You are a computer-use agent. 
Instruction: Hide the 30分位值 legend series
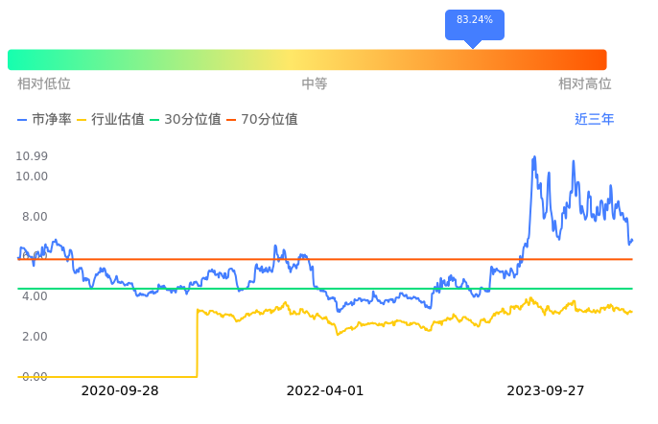184,120
